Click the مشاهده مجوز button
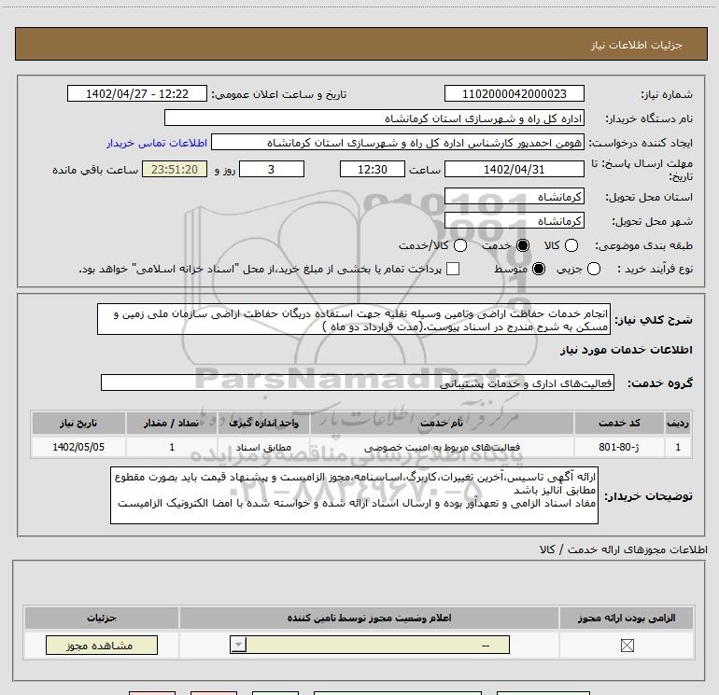This screenshot has width=719, height=695. point(102,645)
